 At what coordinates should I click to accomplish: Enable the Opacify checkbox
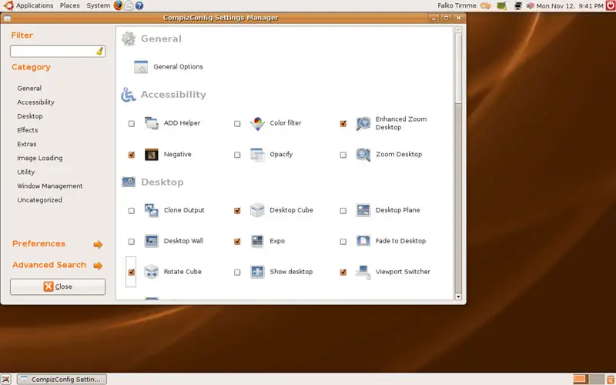[237, 155]
